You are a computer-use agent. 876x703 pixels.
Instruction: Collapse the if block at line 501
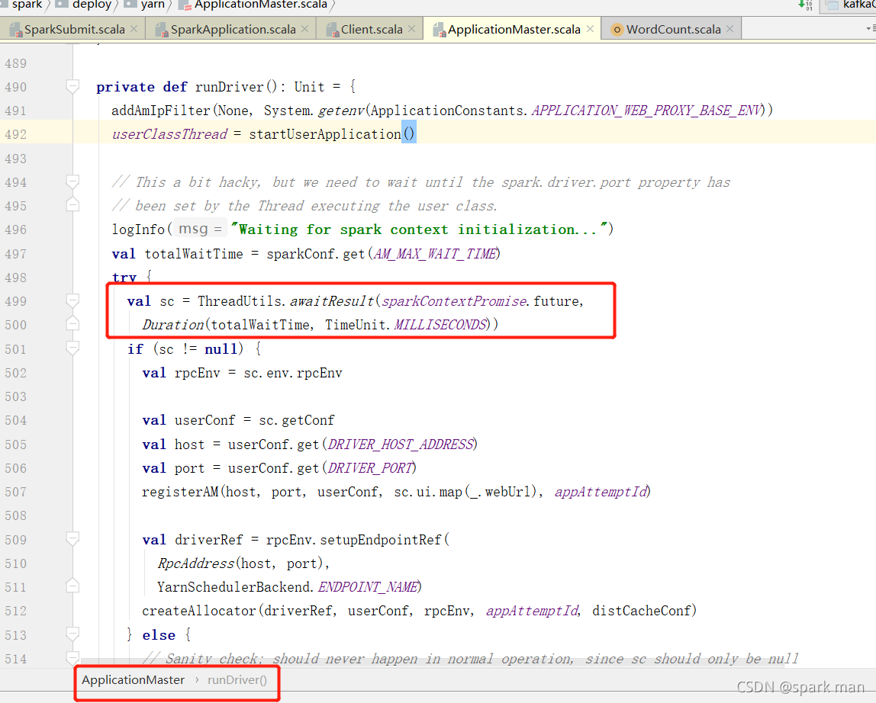point(72,348)
